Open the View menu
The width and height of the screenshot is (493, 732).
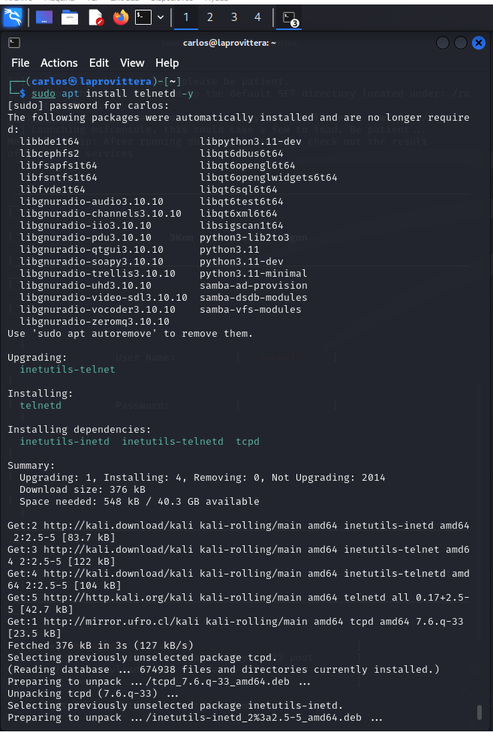click(132, 62)
